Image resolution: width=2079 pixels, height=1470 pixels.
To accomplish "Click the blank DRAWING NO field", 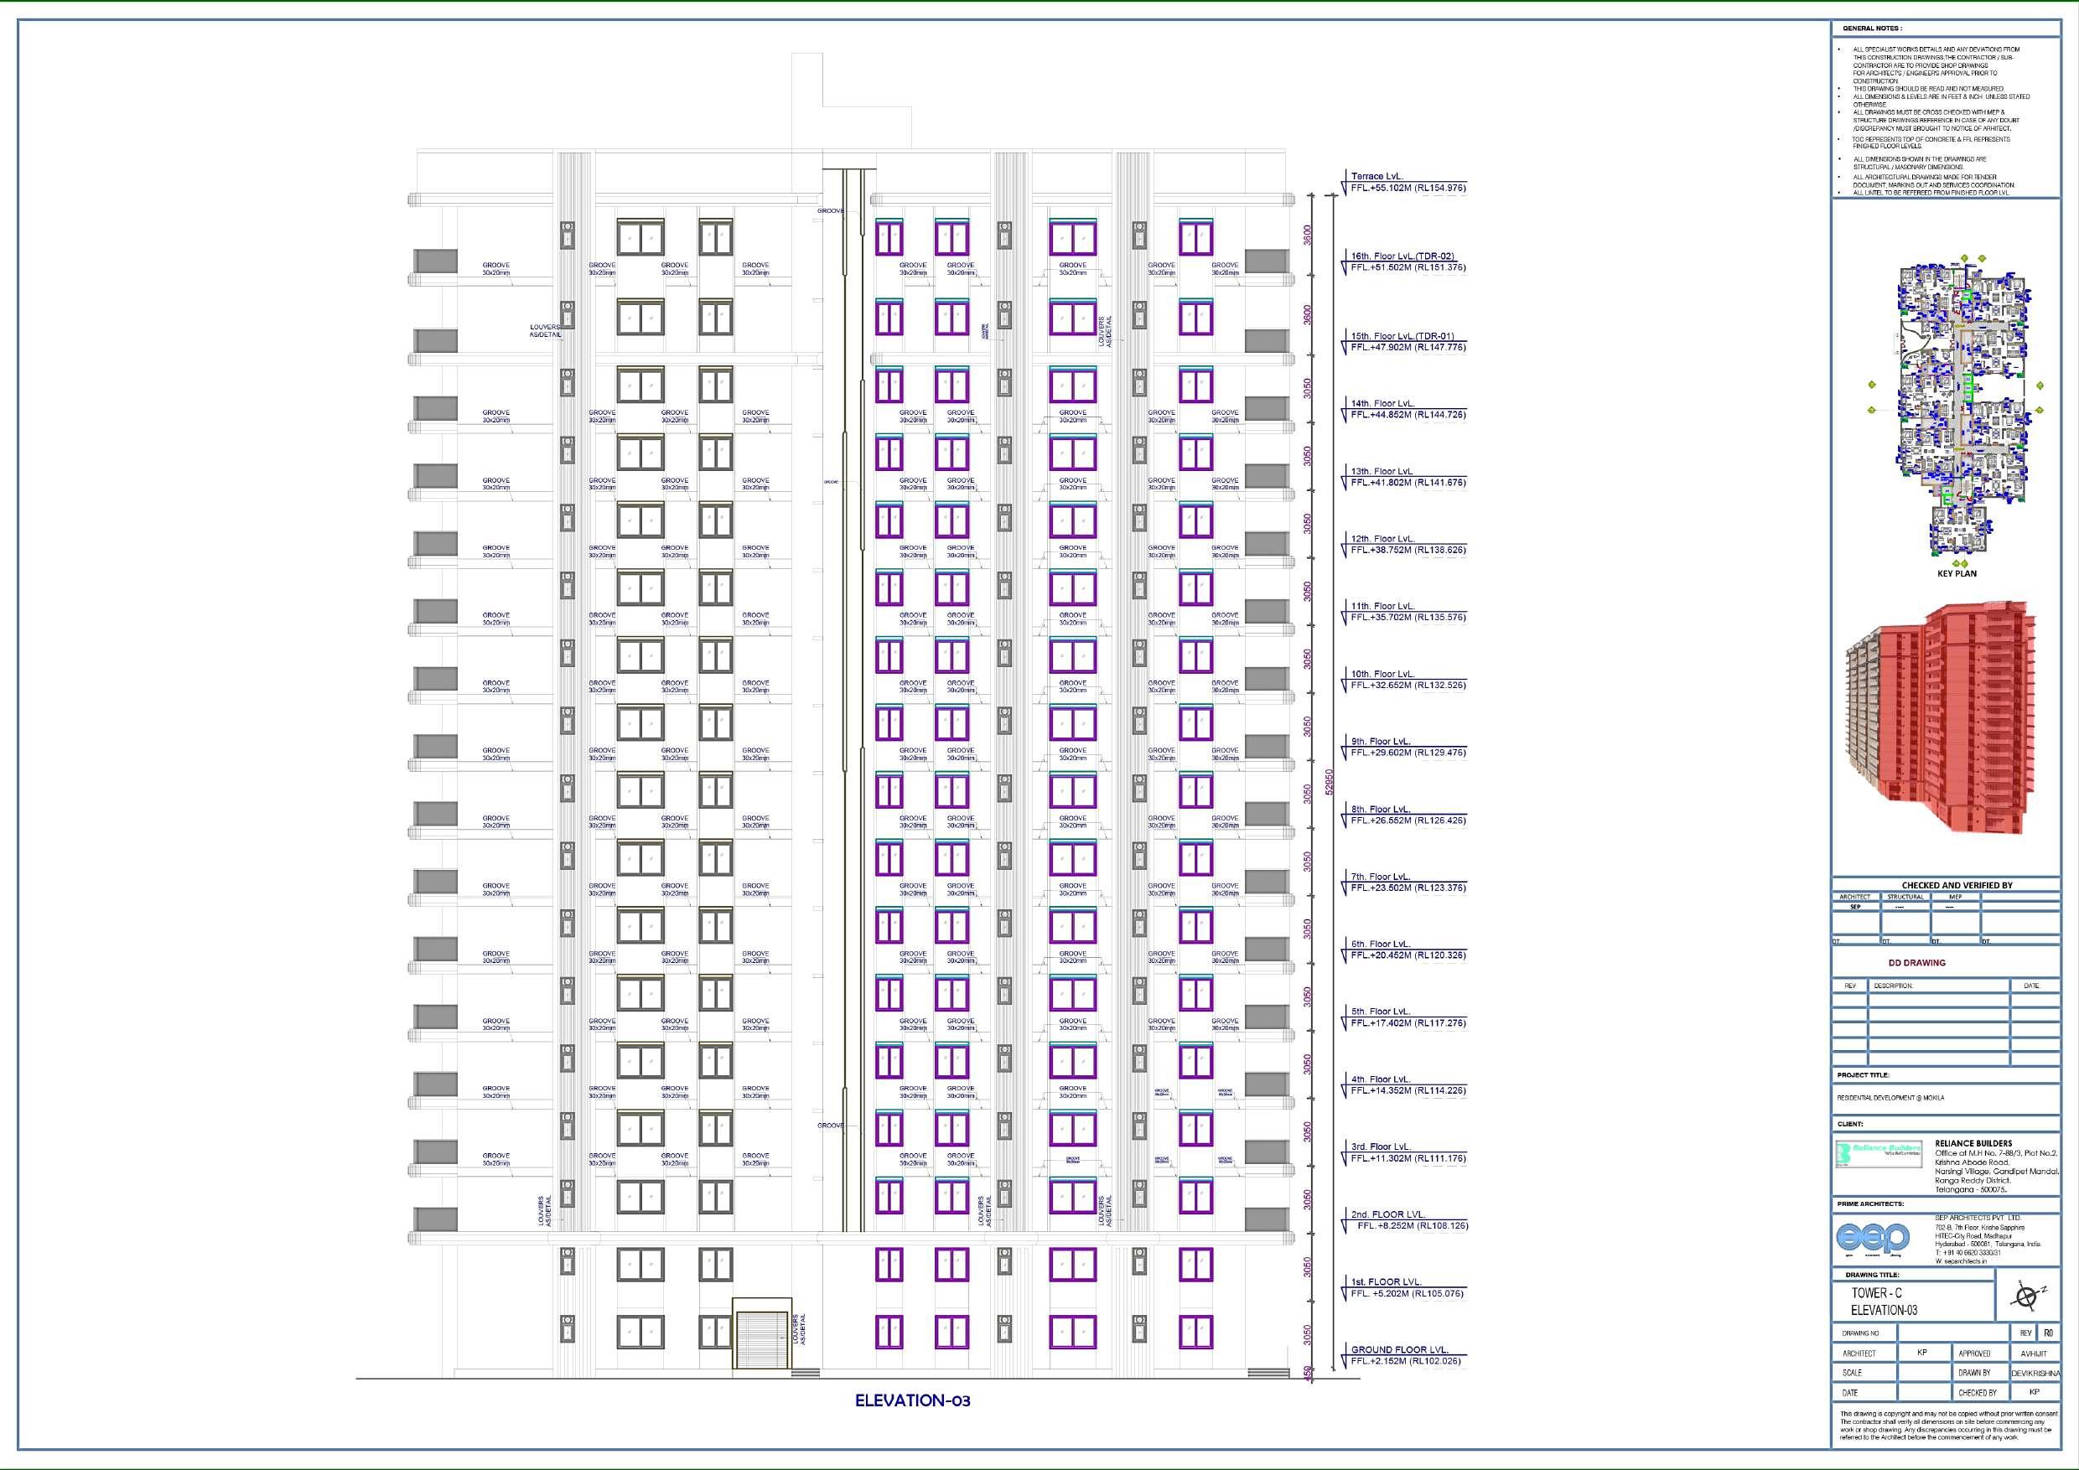I will pos(1952,1333).
